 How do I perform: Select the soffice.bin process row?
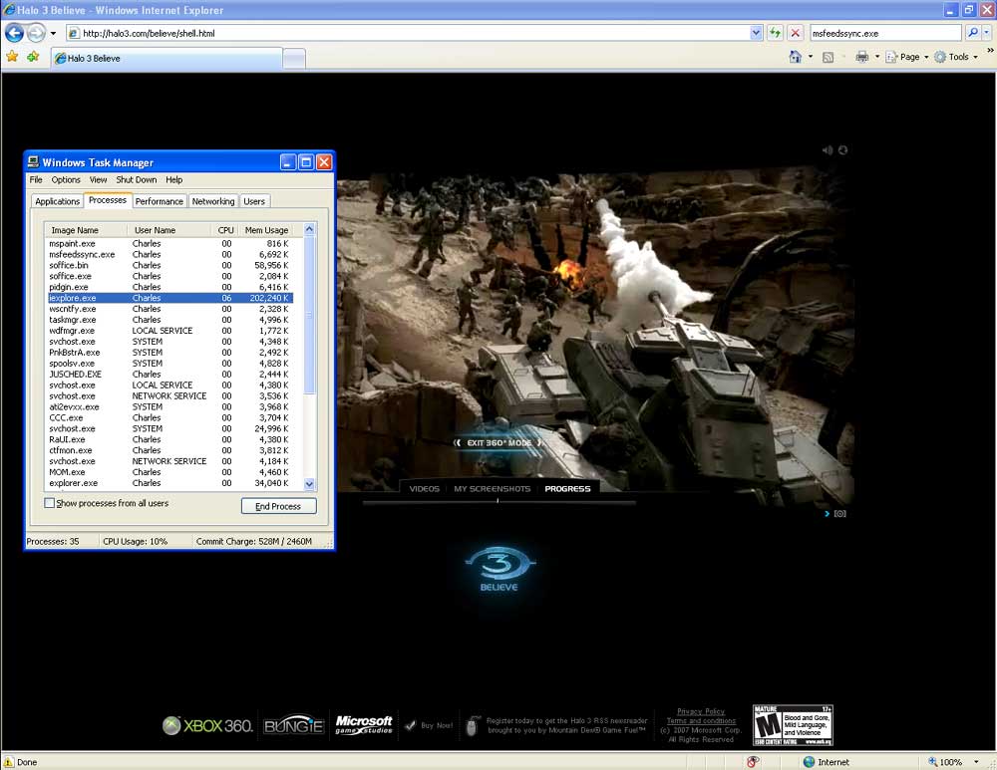coord(169,265)
